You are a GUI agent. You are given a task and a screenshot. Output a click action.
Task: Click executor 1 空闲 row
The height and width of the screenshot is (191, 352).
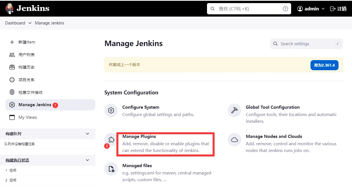tap(48, 170)
